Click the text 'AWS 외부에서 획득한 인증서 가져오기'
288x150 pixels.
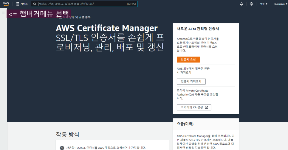point(193,71)
